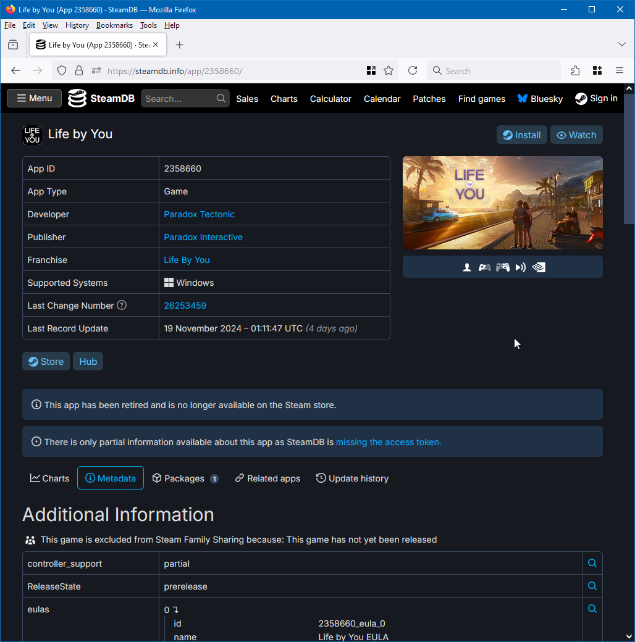Image resolution: width=635 pixels, height=642 pixels.
Task: Open a new tab with plus button
Action: pos(179,44)
